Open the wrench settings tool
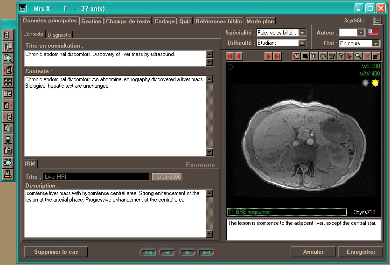Image resolution: width=390 pixels, height=265 pixels. click(341, 56)
